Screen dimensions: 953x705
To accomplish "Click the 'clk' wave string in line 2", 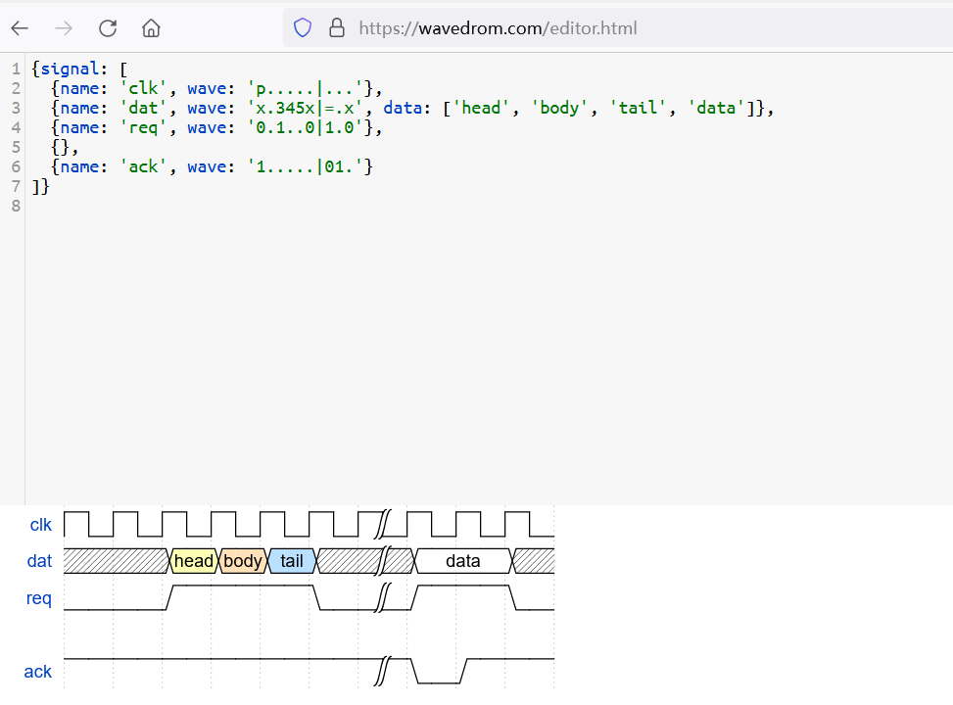I will coord(306,89).
